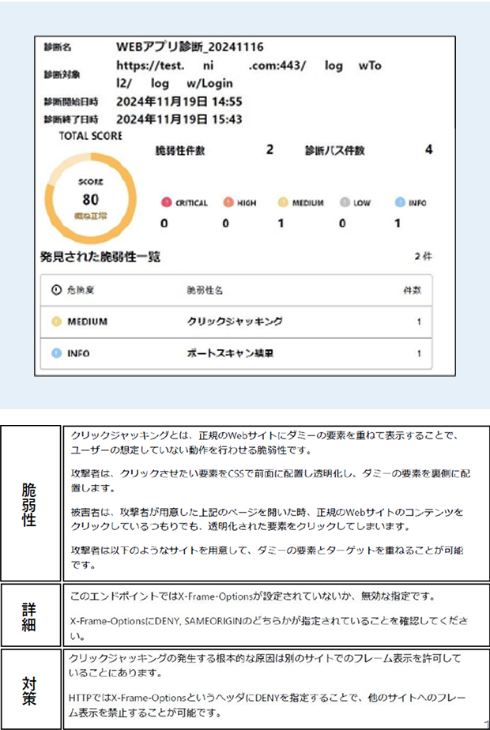Click the 脆弱性件数 label

click(179, 151)
